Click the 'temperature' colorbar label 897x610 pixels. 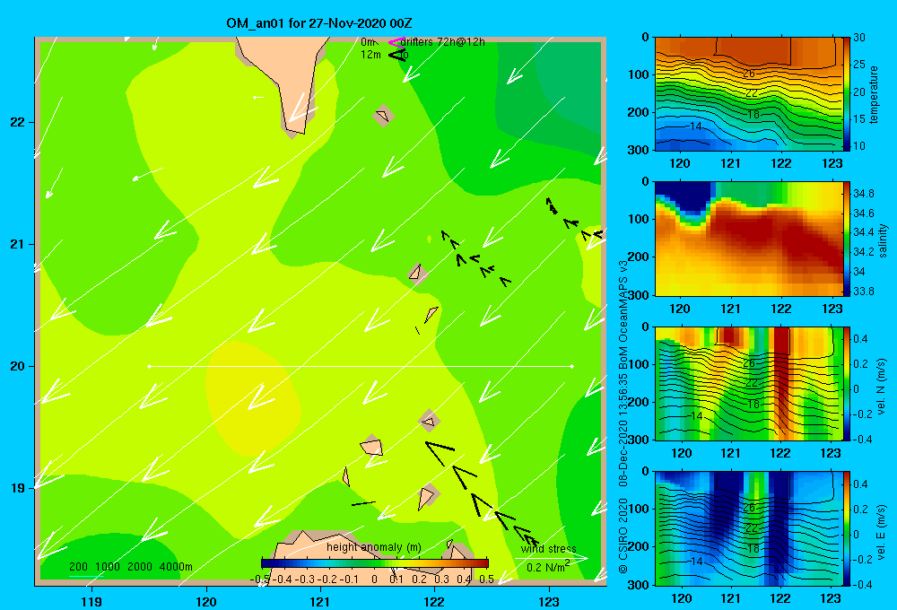[x=873, y=94]
